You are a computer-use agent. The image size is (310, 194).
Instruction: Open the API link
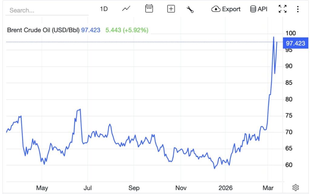pos(260,9)
